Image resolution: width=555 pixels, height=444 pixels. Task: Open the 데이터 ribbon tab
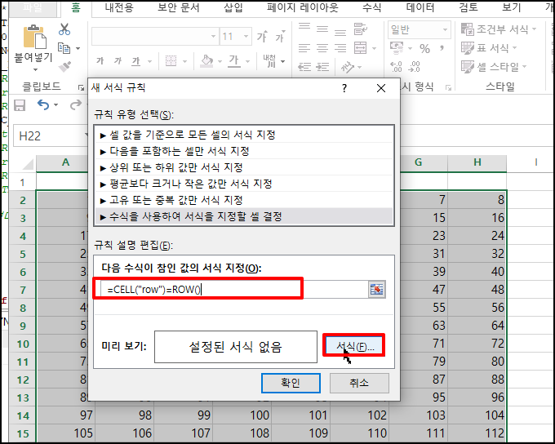click(x=420, y=8)
